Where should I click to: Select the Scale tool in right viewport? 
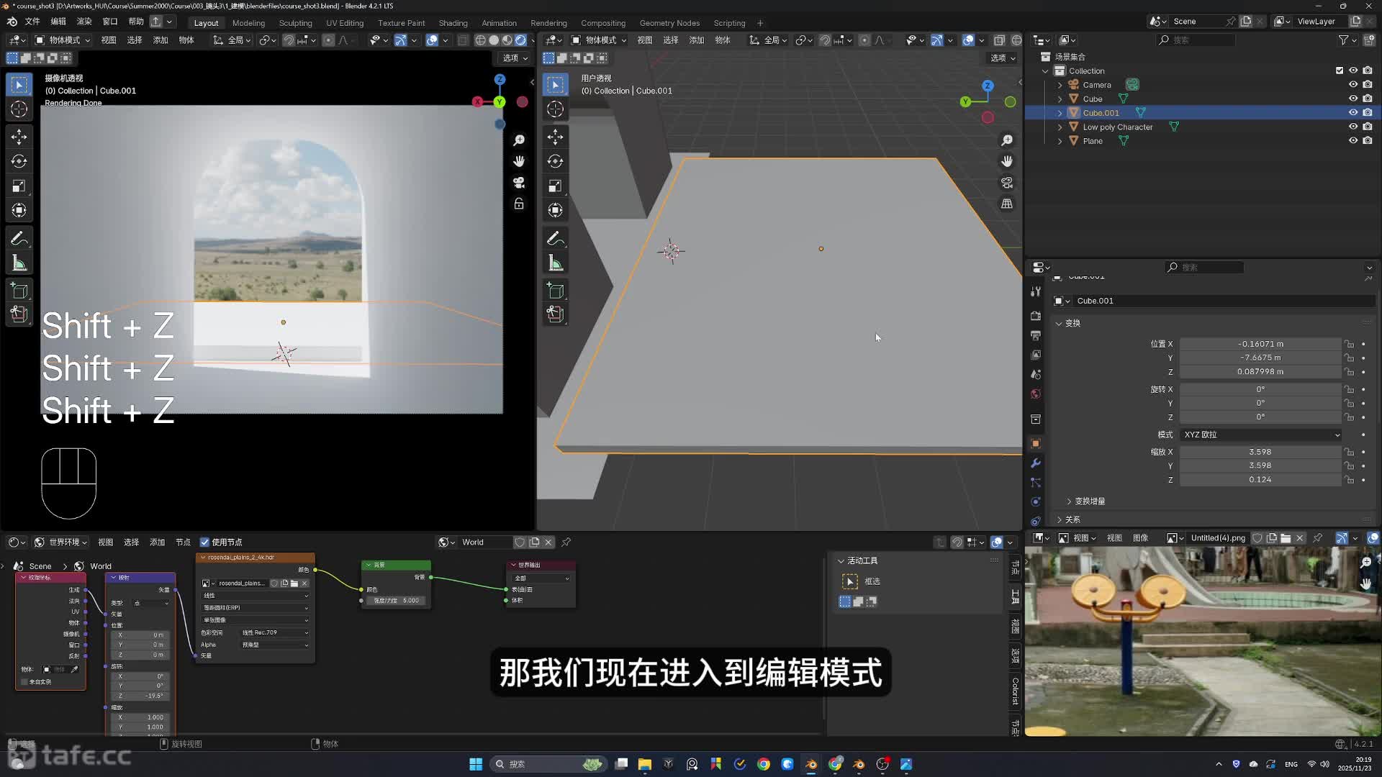555,186
